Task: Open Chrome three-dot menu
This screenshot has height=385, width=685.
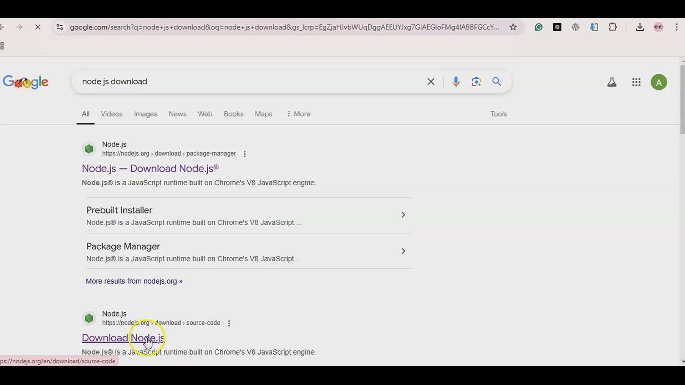Action: click(677, 27)
